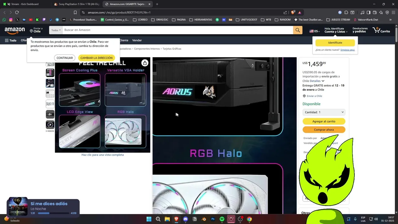This screenshot has width=398, height=224.
Task: Open the 4+ more images thumbnail
Action: coord(50,114)
